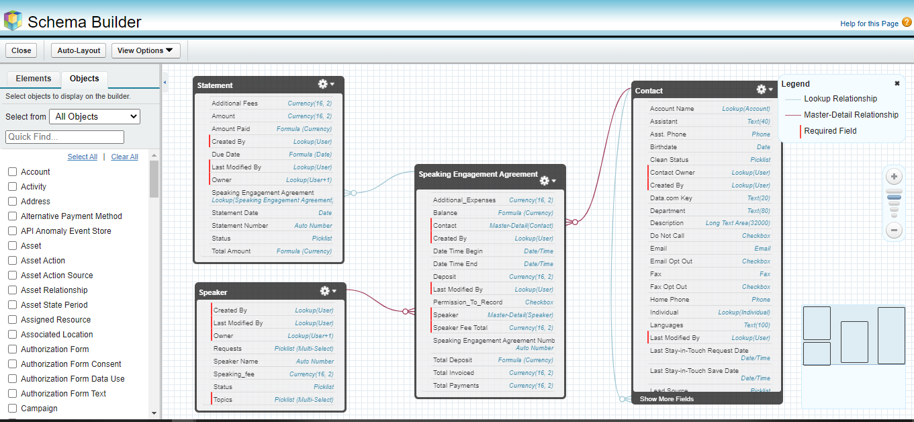
Task: Select the Languages field in Contact
Action: [x=710, y=325]
